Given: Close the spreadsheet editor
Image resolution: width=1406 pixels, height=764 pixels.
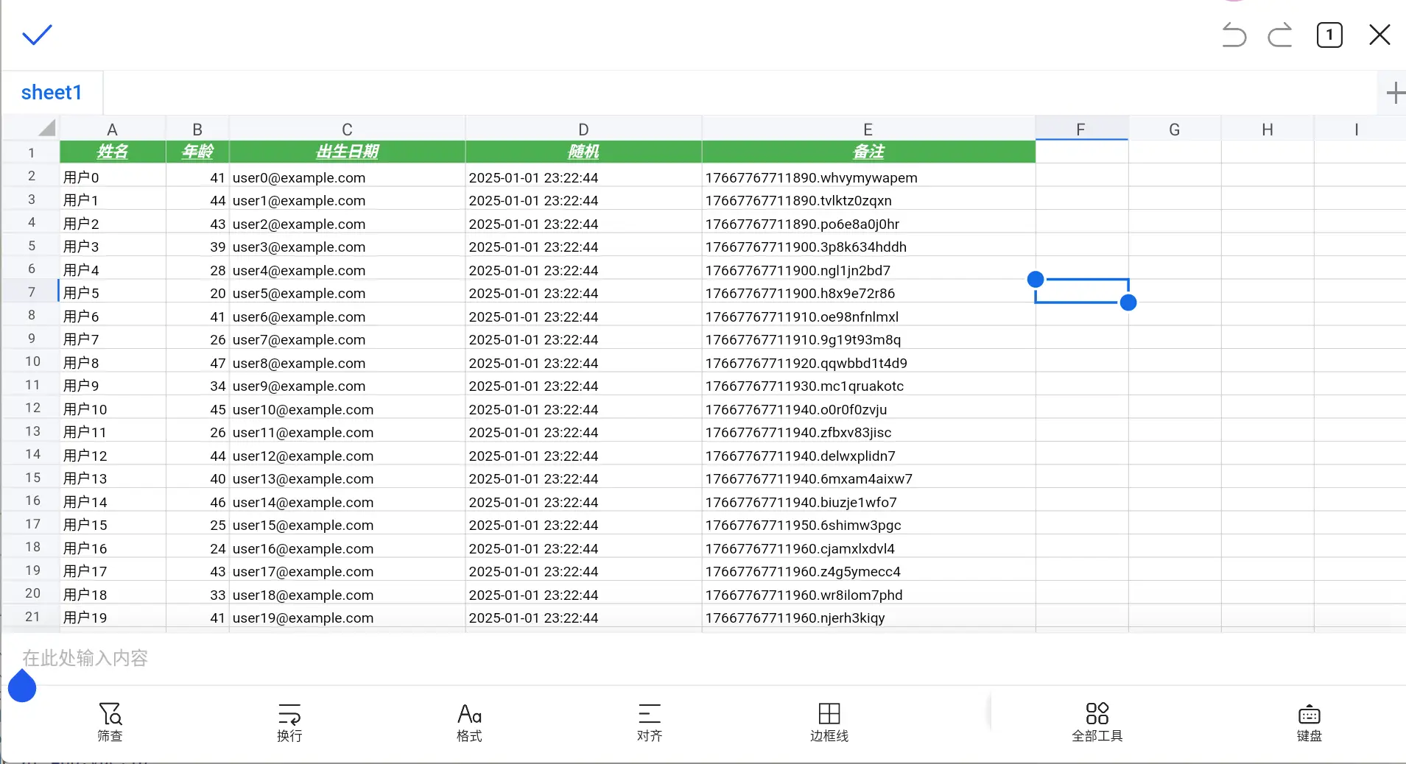Looking at the screenshot, I should tap(1379, 35).
